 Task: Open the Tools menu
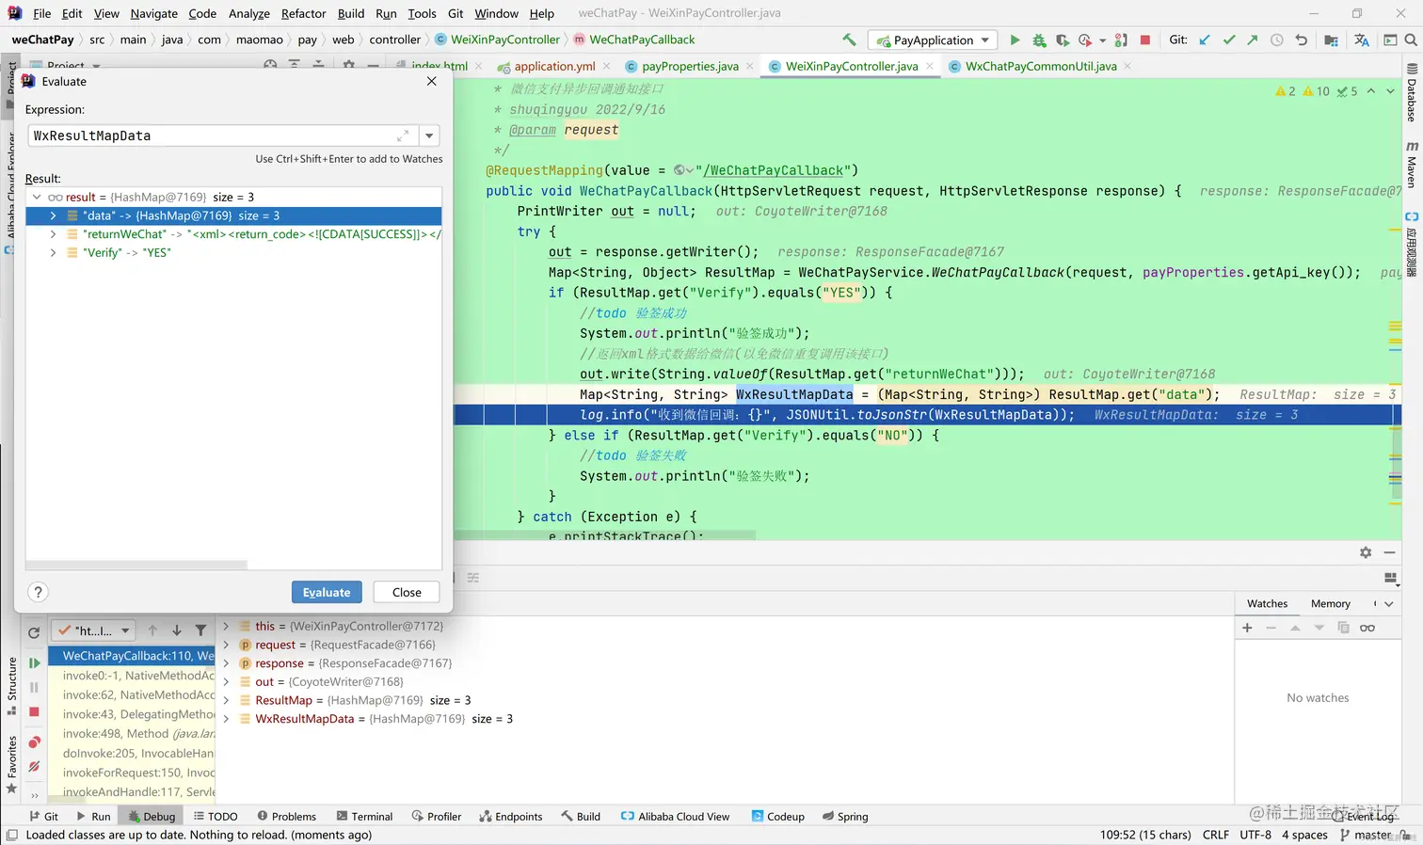pyautogui.click(x=422, y=13)
